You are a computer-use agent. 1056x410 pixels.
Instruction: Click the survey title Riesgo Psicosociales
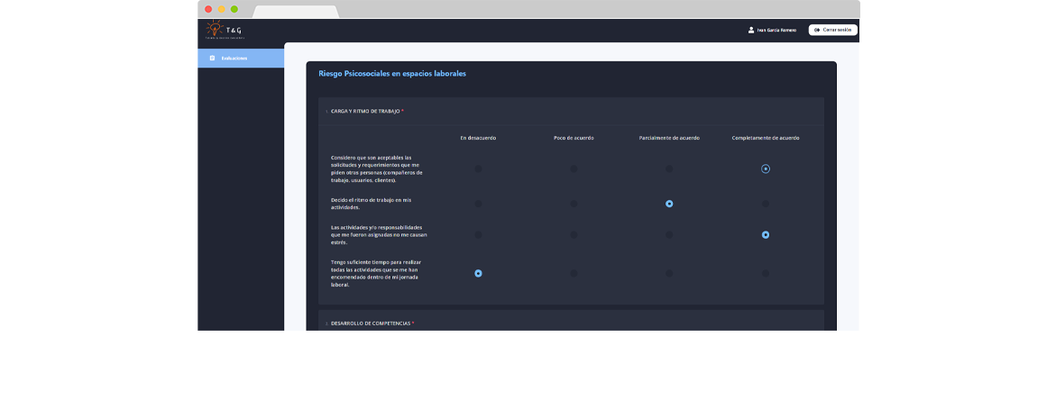[392, 74]
